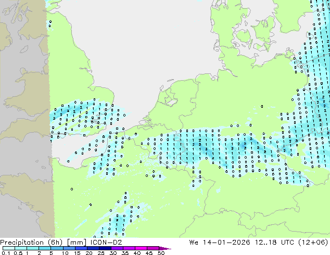The height and width of the screenshot is (255, 330).
Task: Click the '(12+06)' forecast offset text
Action: click(313, 243)
